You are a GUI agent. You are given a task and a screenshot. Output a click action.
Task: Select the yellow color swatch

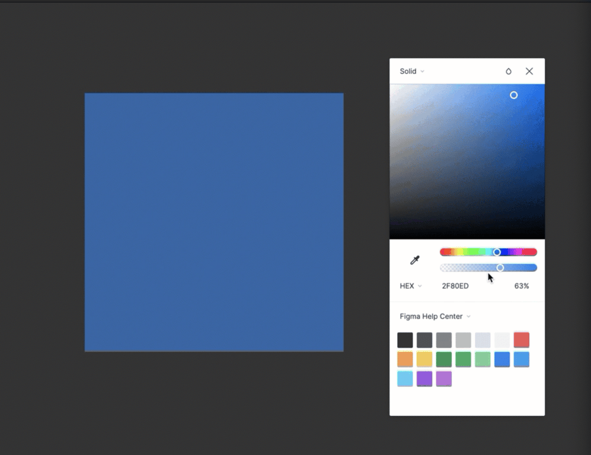(x=424, y=360)
